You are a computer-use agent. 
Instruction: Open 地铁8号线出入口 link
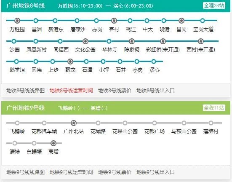[155, 91]
